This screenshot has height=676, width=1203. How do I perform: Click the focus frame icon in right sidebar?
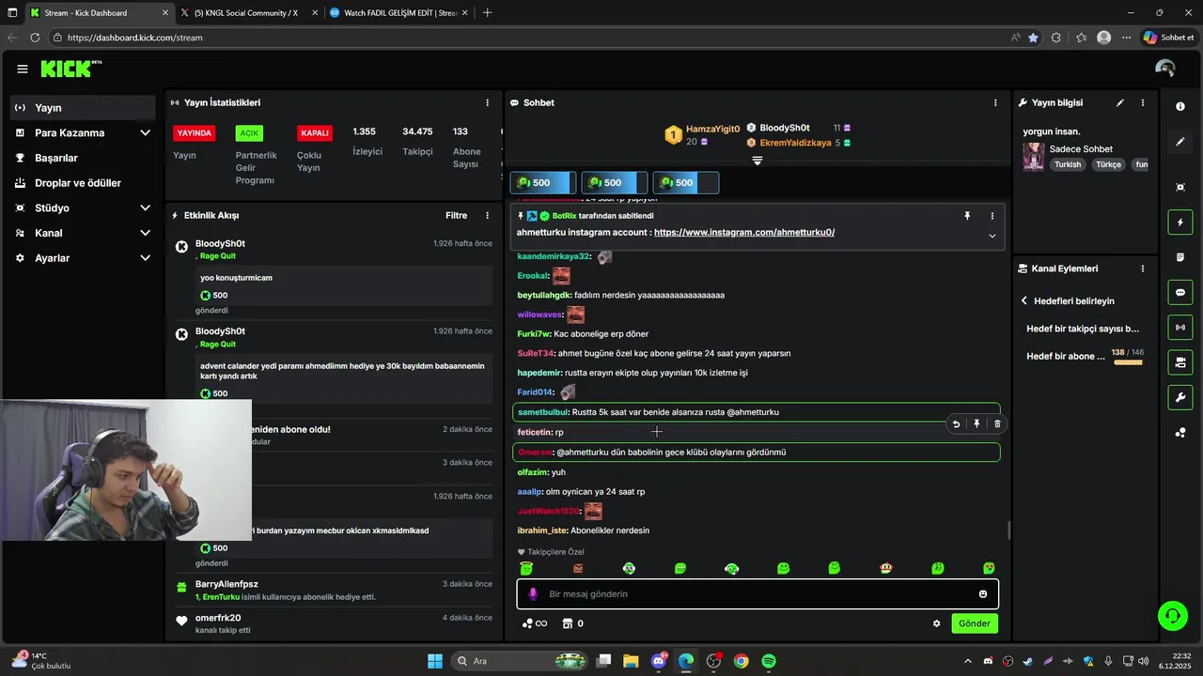click(x=1180, y=187)
